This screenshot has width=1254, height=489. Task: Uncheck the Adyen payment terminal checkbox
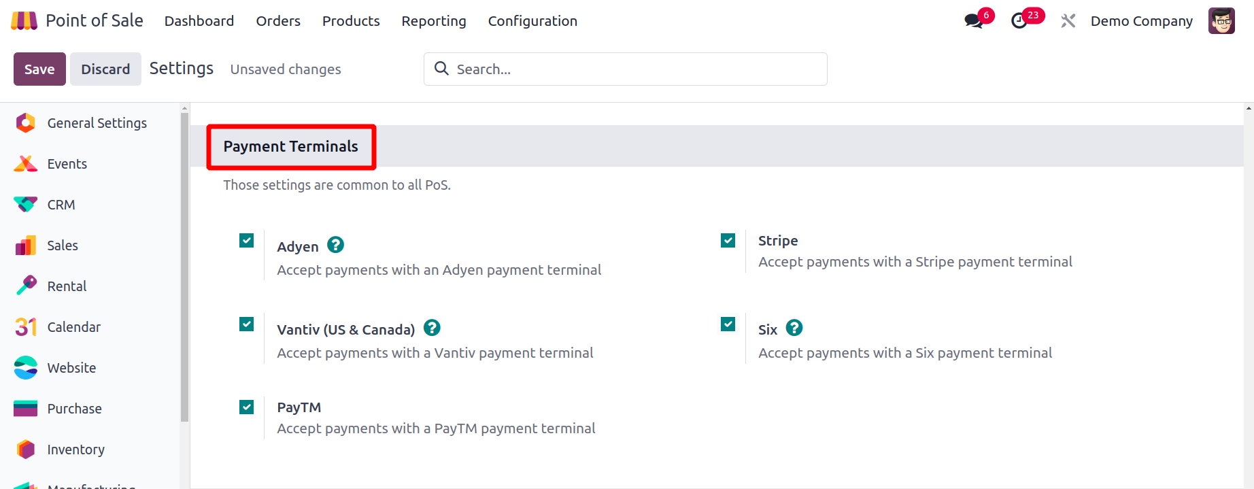246,241
